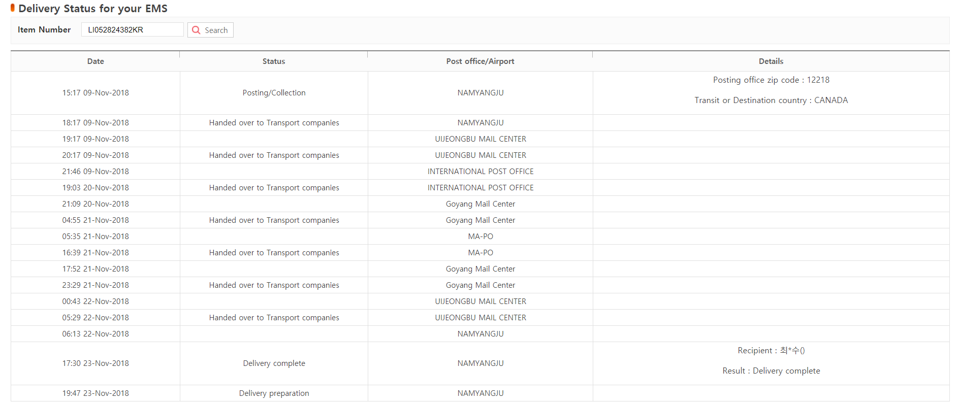Click the 'Delivery complete' status cell

pyautogui.click(x=274, y=363)
